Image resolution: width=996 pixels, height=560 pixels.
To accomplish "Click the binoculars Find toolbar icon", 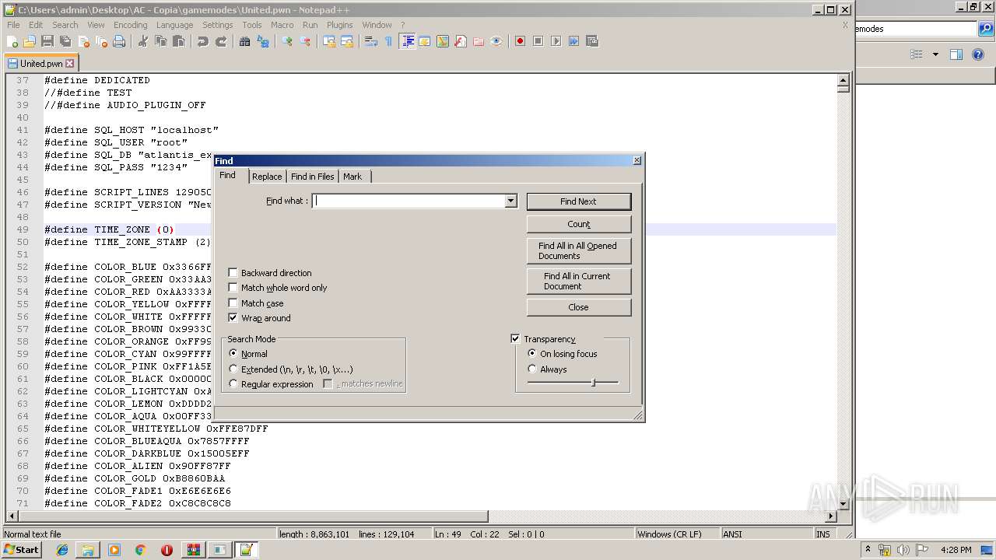I will click(245, 41).
